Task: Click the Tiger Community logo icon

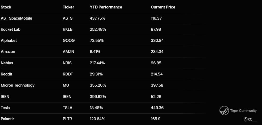Action: (x=224, y=111)
